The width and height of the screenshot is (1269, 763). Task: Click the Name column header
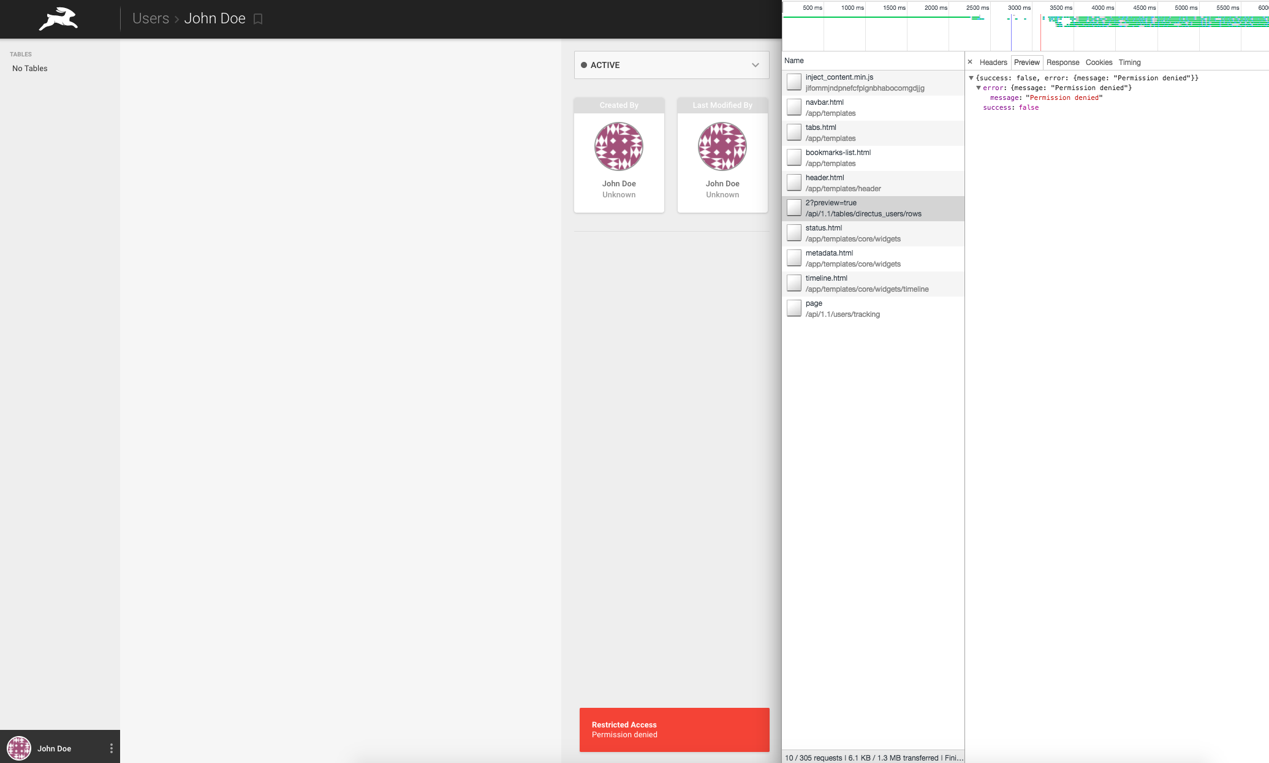(x=873, y=61)
